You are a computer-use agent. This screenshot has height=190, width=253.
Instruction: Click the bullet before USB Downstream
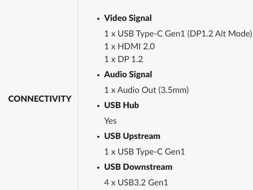pyautogui.click(x=98, y=167)
